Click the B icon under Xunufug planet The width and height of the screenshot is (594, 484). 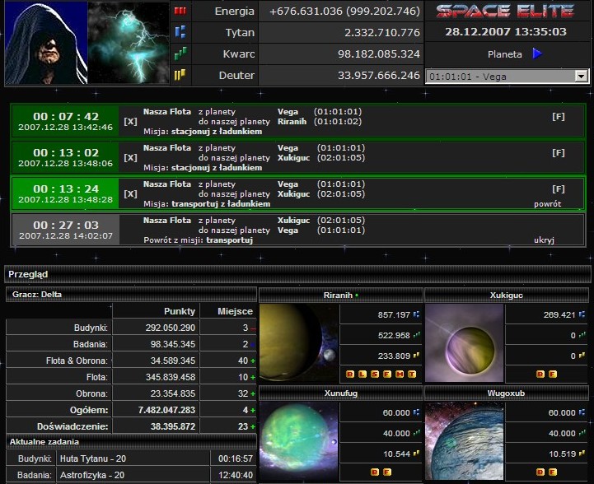[x=374, y=472]
